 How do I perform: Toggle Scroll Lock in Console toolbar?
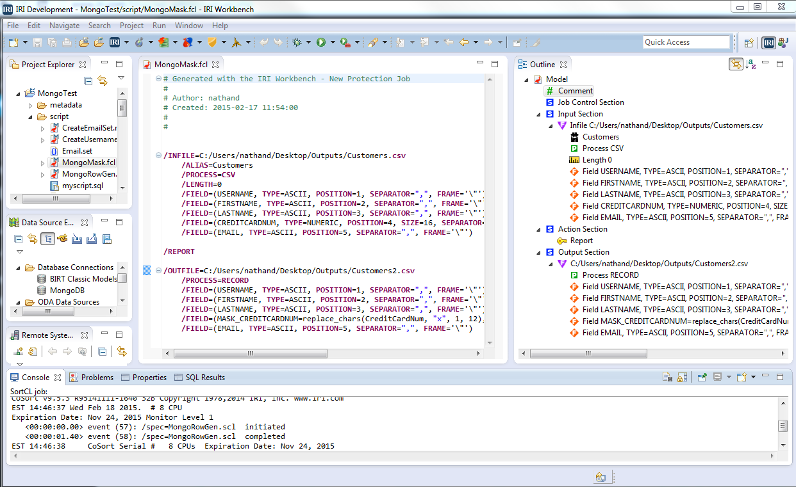point(682,378)
